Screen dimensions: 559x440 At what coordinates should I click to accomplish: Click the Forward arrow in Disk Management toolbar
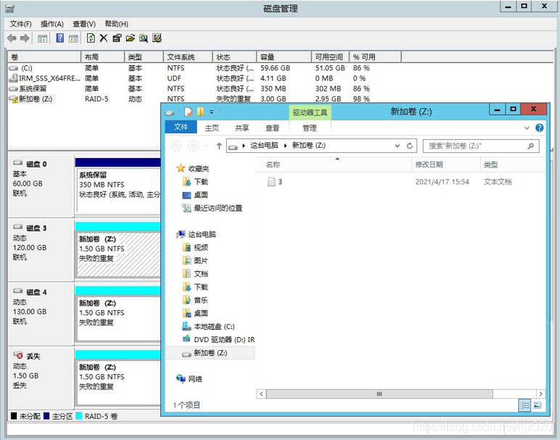tap(25, 38)
